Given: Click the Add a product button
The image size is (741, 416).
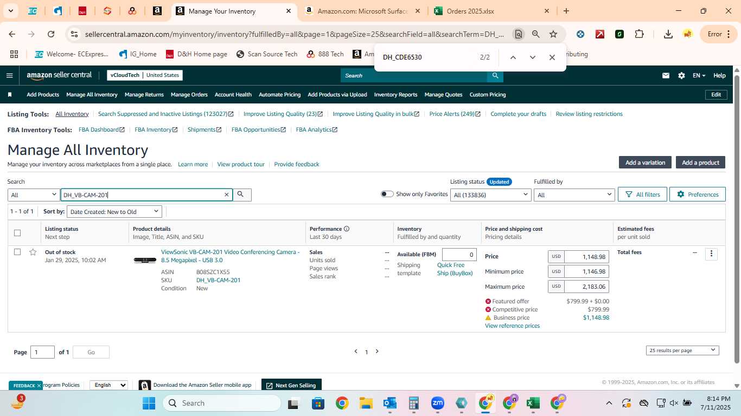Looking at the screenshot, I should pyautogui.click(x=700, y=162).
